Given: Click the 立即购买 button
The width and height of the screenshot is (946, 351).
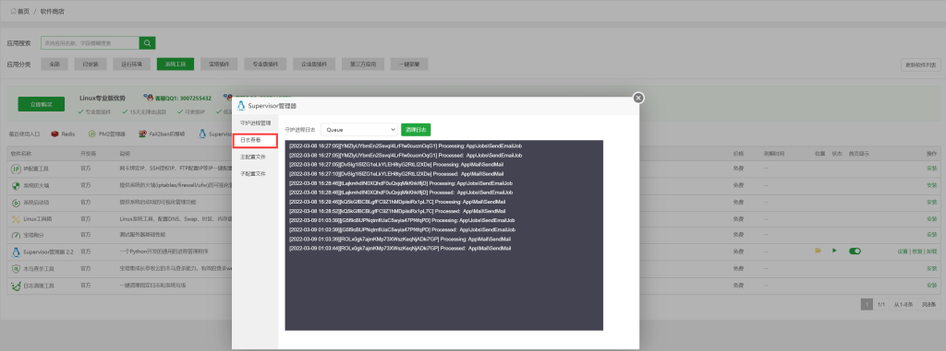Looking at the screenshot, I should pyautogui.click(x=41, y=104).
